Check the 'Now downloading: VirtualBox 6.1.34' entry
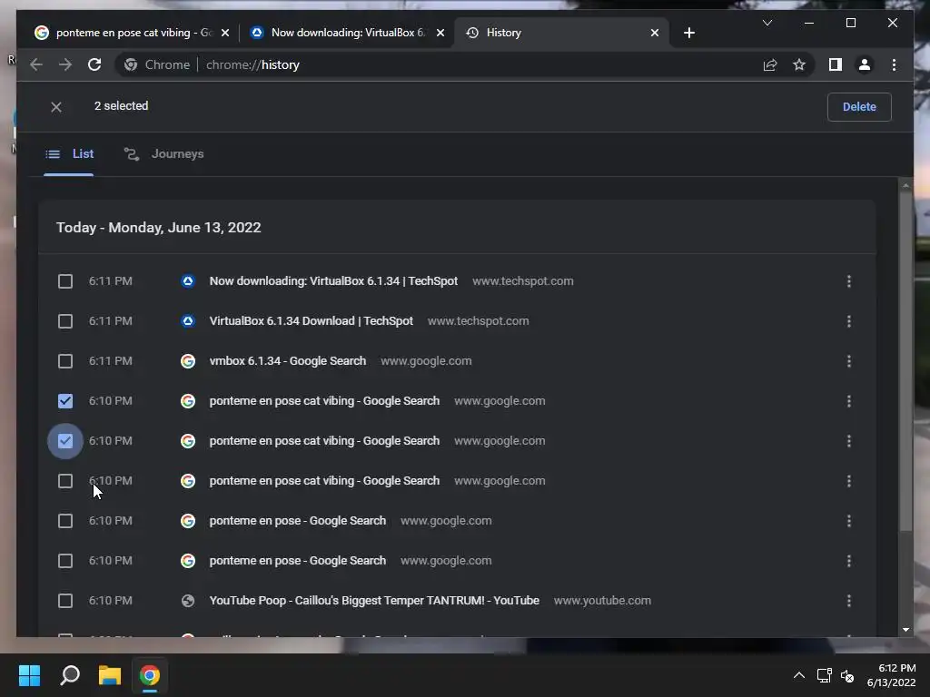930x697 pixels. pos(65,281)
